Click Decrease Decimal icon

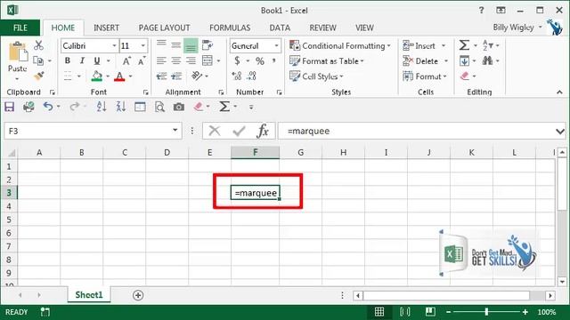[x=251, y=76]
